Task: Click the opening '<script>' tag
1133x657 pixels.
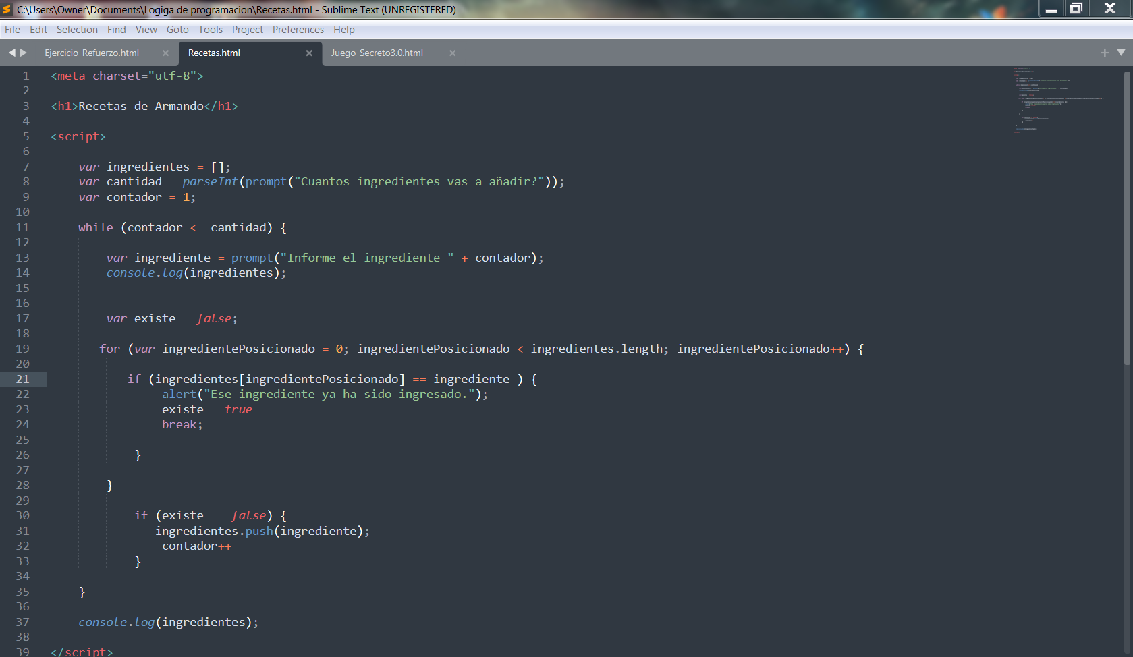Action: (78, 136)
